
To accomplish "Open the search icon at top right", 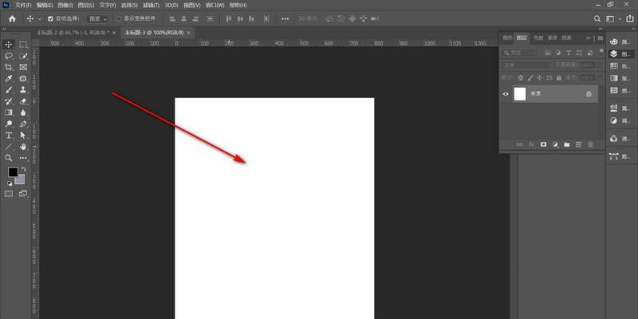I will click(x=597, y=18).
